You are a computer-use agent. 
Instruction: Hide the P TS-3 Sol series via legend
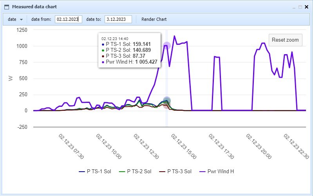(x=179, y=171)
